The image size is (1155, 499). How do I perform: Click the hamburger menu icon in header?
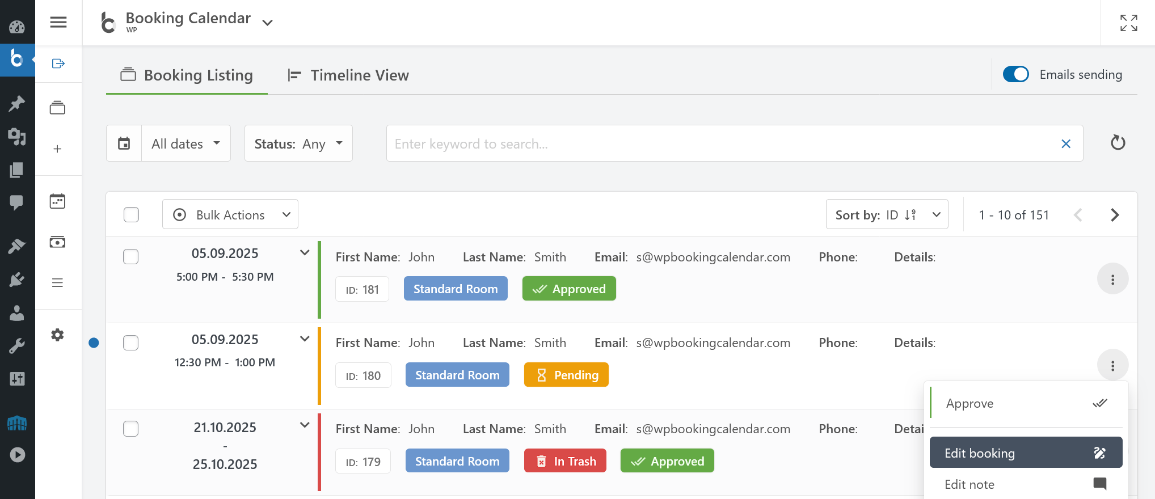click(x=58, y=22)
